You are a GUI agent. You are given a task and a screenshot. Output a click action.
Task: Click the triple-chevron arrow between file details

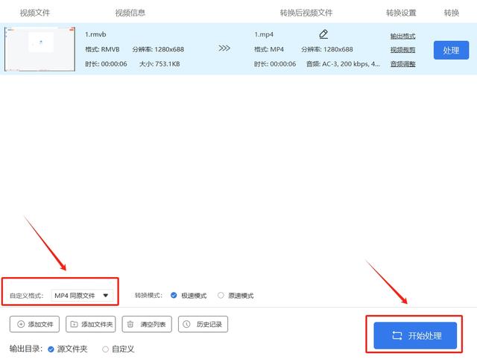pos(224,48)
